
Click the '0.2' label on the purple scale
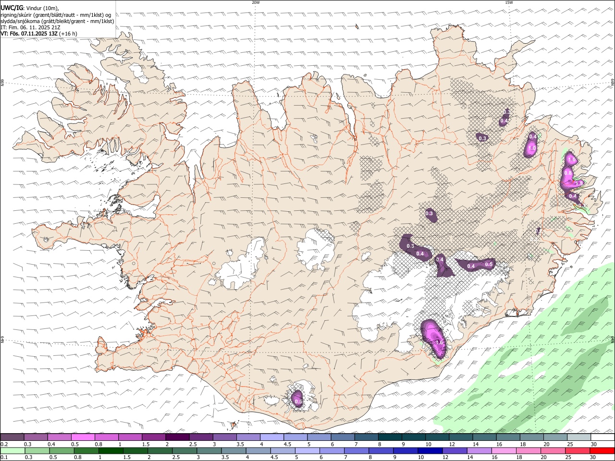pos(4,444)
